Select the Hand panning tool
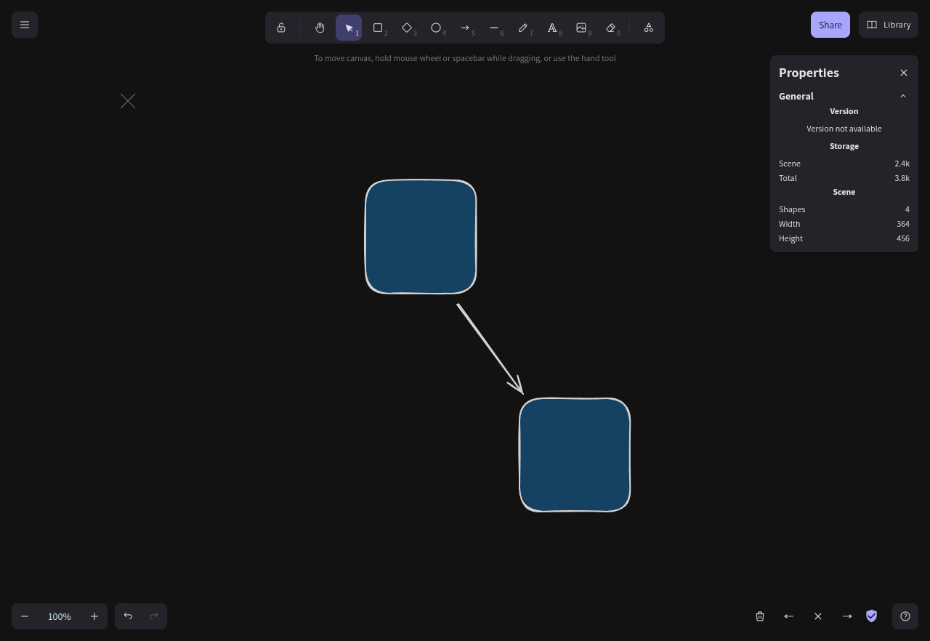 [x=320, y=28]
